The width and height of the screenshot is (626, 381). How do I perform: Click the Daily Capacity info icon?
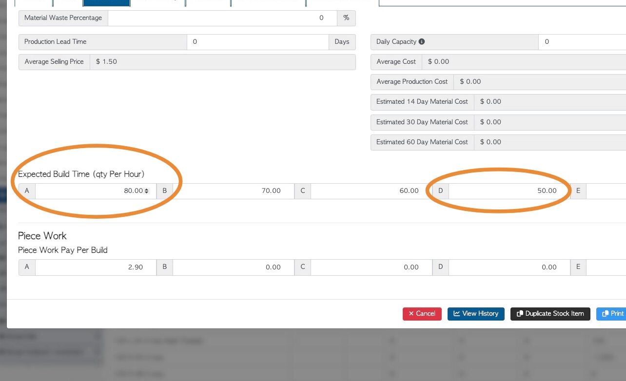[x=422, y=42]
